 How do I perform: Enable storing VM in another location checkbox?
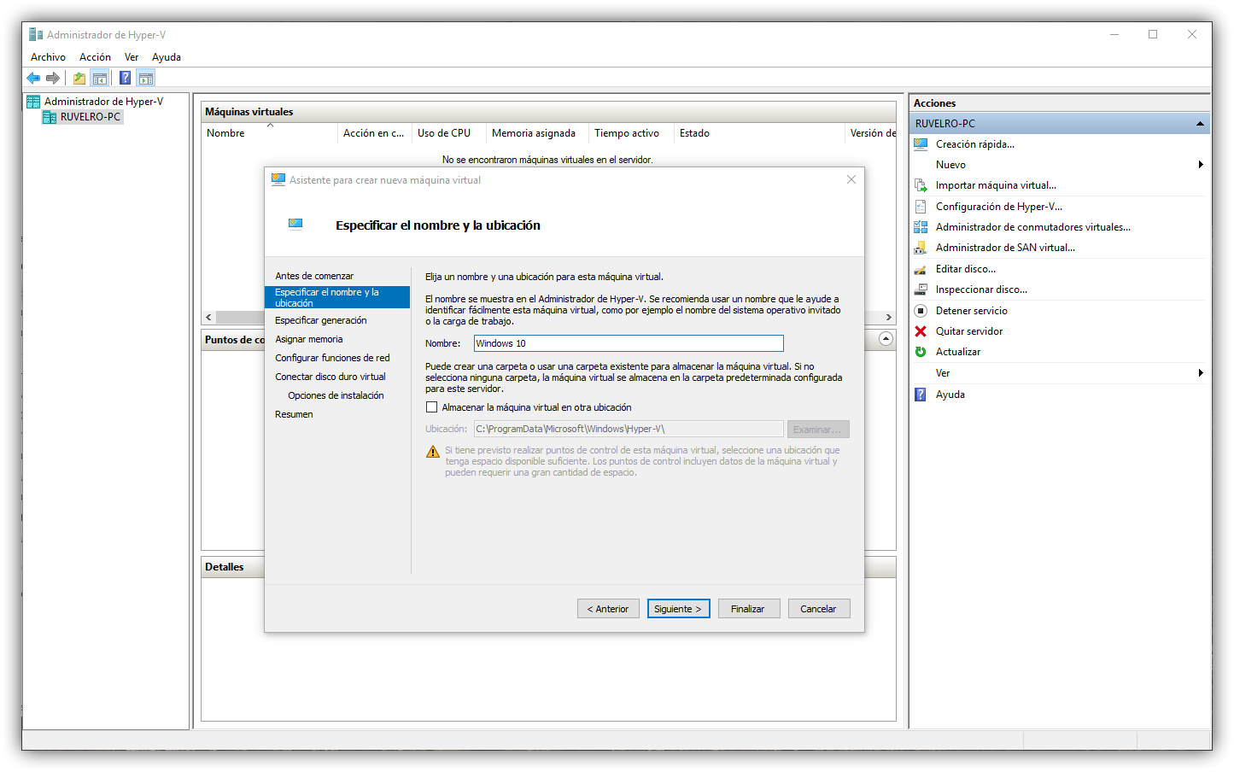pos(432,407)
